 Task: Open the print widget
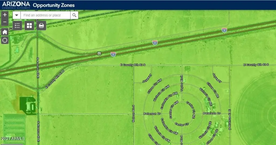coord(41,26)
